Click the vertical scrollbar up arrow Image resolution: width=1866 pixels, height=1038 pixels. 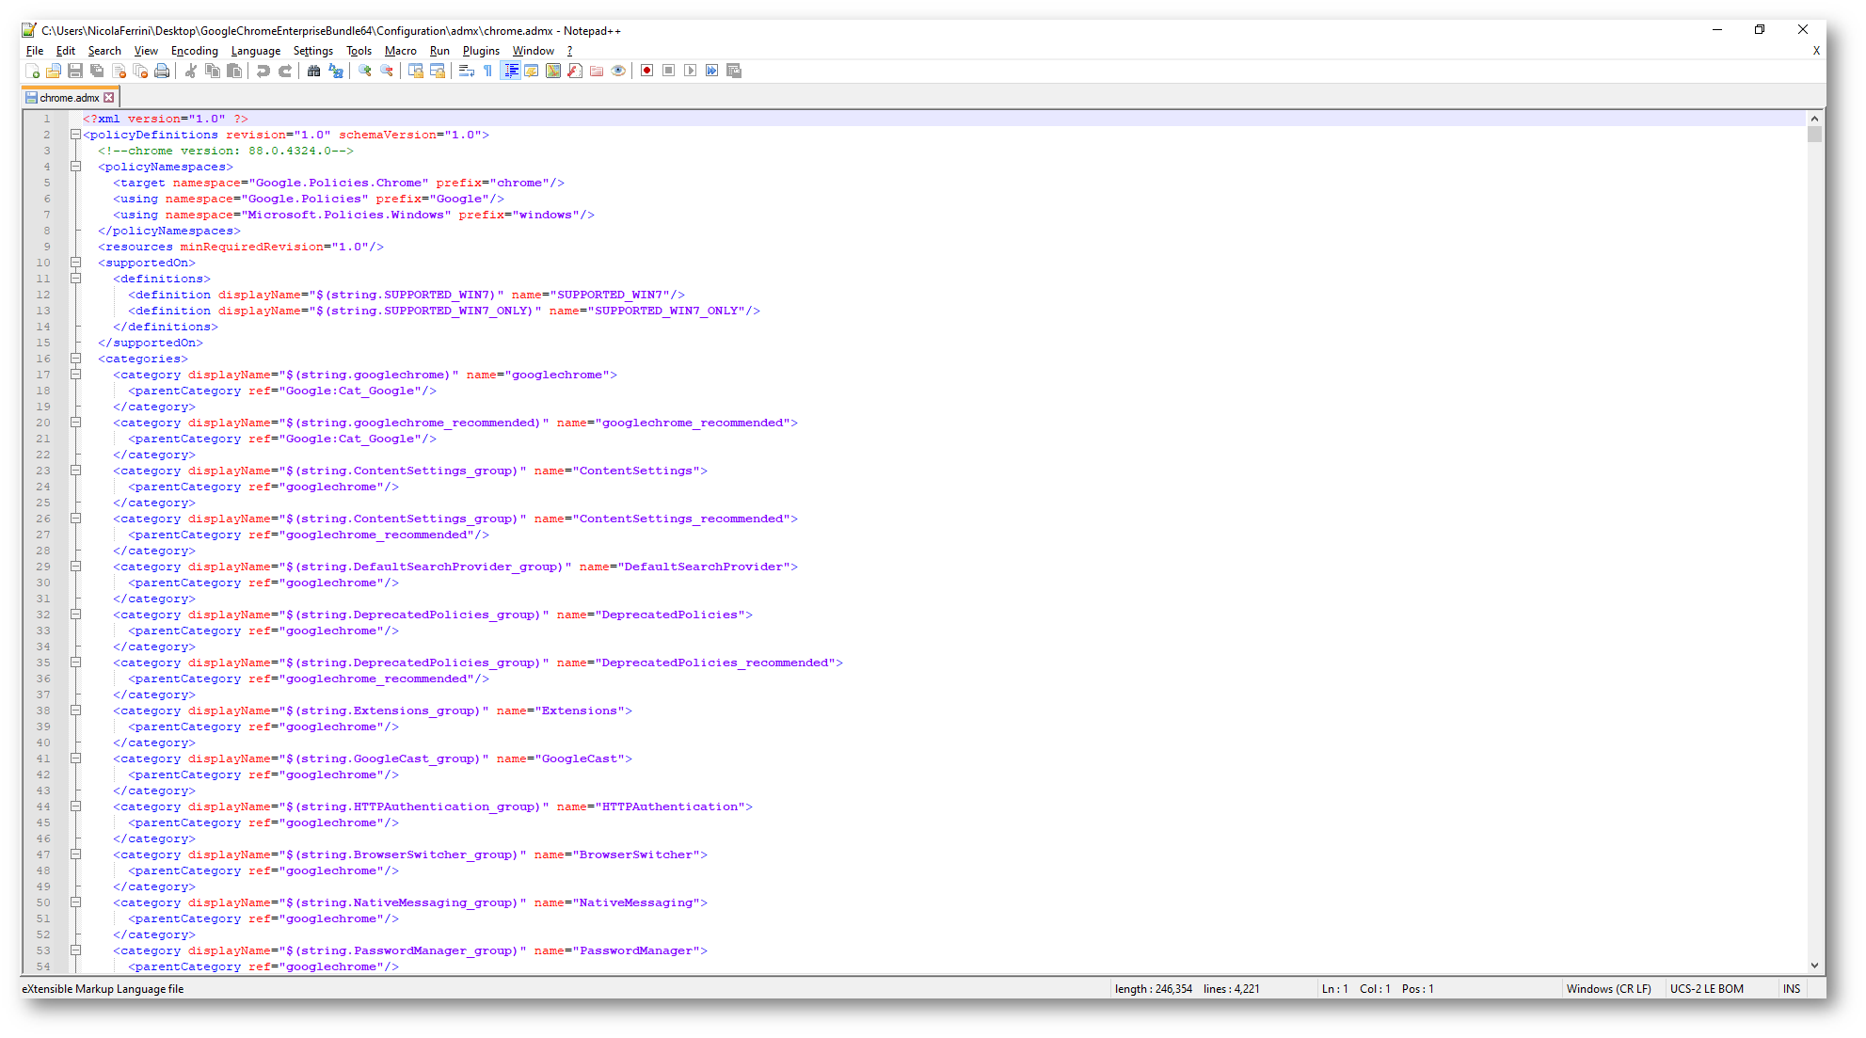click(x=1814, y=119)
